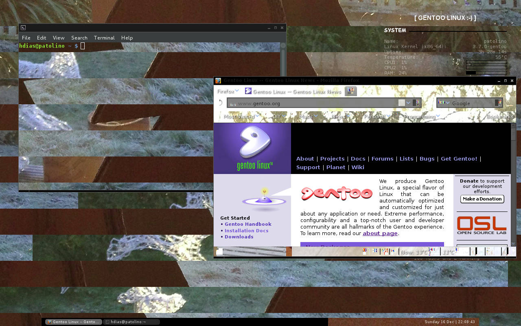Open the Firefox application menu dropdown

228,91
